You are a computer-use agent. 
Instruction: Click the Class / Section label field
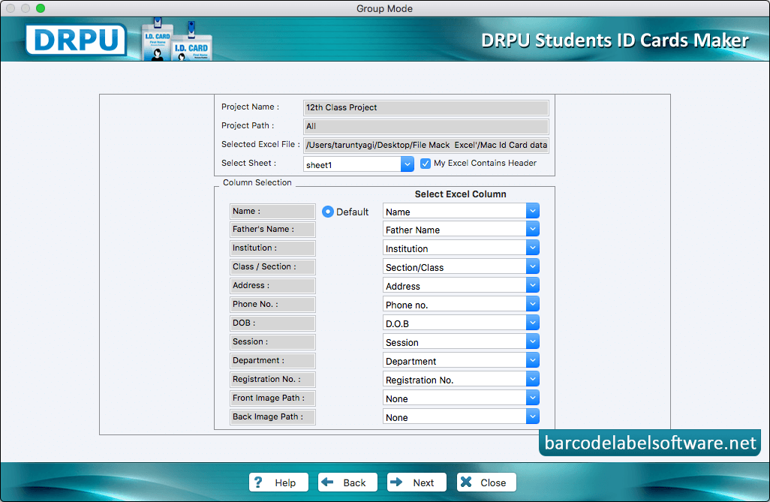pos(272,266)
